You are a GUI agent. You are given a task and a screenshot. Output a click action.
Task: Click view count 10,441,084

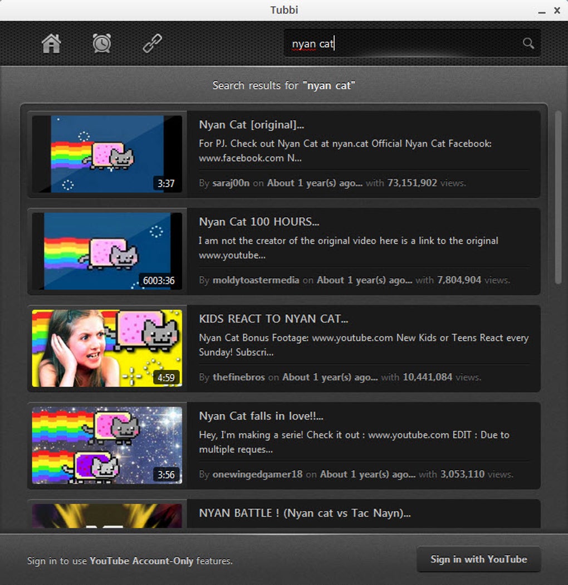pyautogui.click(x=428, y=377)
